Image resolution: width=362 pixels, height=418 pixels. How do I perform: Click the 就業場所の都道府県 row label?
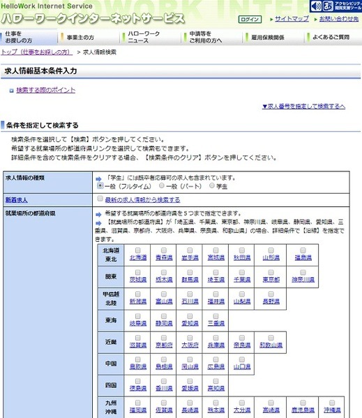31,213
